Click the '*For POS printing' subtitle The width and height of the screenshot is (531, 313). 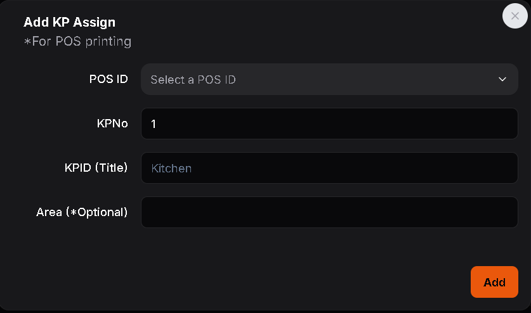[77, 42]
